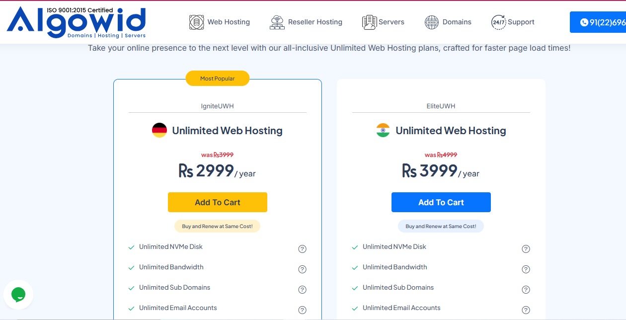Click the Reseller Hosting network icon
Screen dimensions: 626x320
277,22
